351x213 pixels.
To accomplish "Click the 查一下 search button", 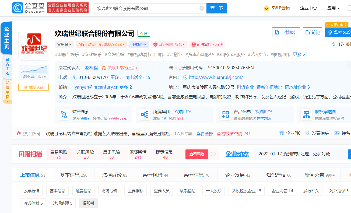I will pos(217,8).
